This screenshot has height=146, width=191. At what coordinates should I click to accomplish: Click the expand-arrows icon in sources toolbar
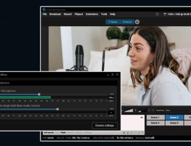coord(131,133)
